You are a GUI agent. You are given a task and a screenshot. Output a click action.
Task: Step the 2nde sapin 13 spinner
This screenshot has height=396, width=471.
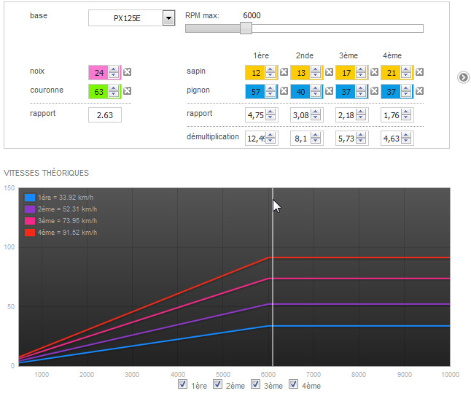point(316,72)
